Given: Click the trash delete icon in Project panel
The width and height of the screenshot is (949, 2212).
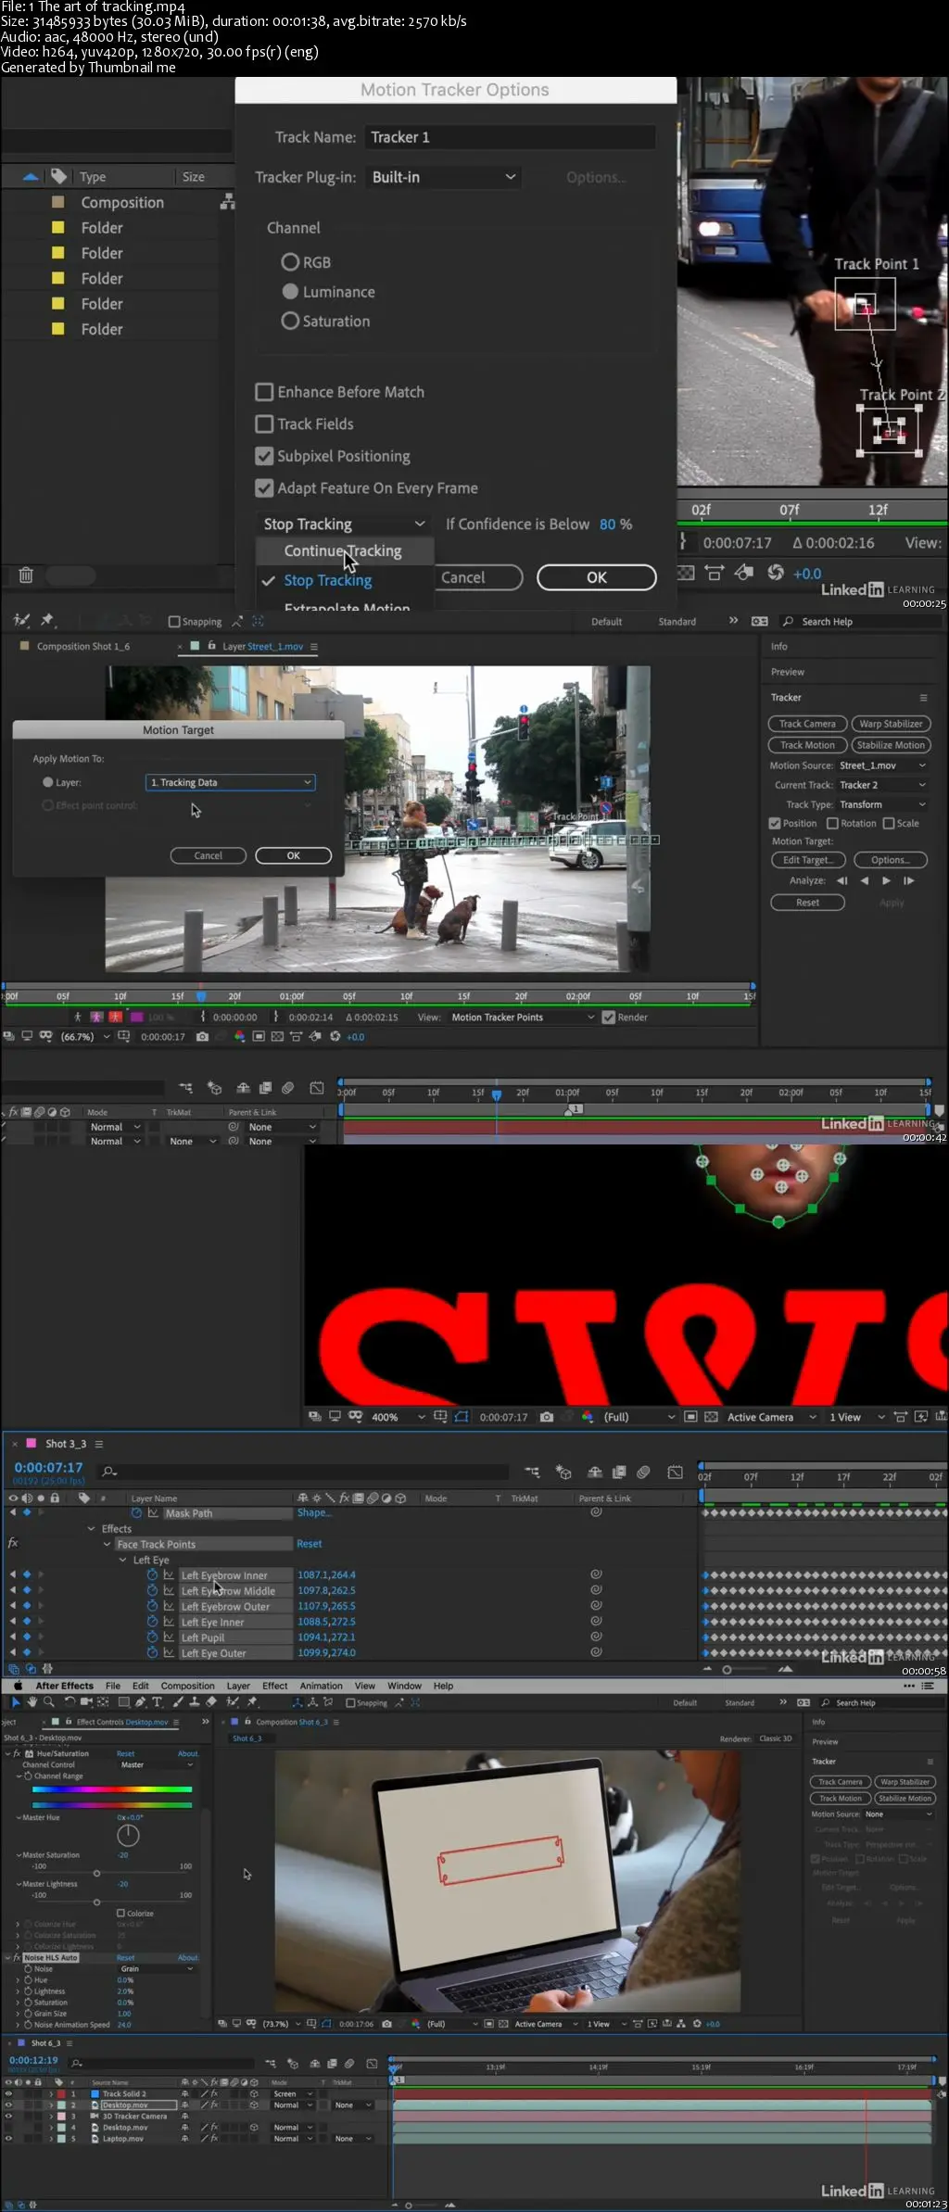Looking at the screenshot, I should pyautogui.click(x=26, y=575).
